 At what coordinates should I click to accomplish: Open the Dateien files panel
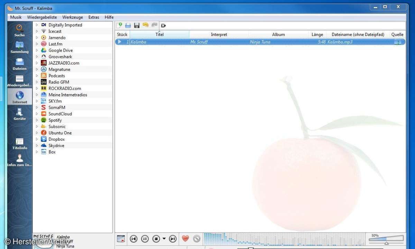pos(20,64)
